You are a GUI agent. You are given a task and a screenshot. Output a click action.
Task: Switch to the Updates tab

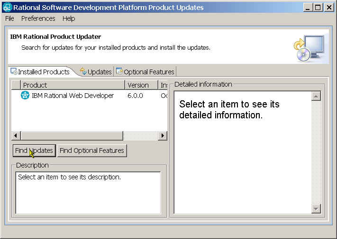coord(96,71)
